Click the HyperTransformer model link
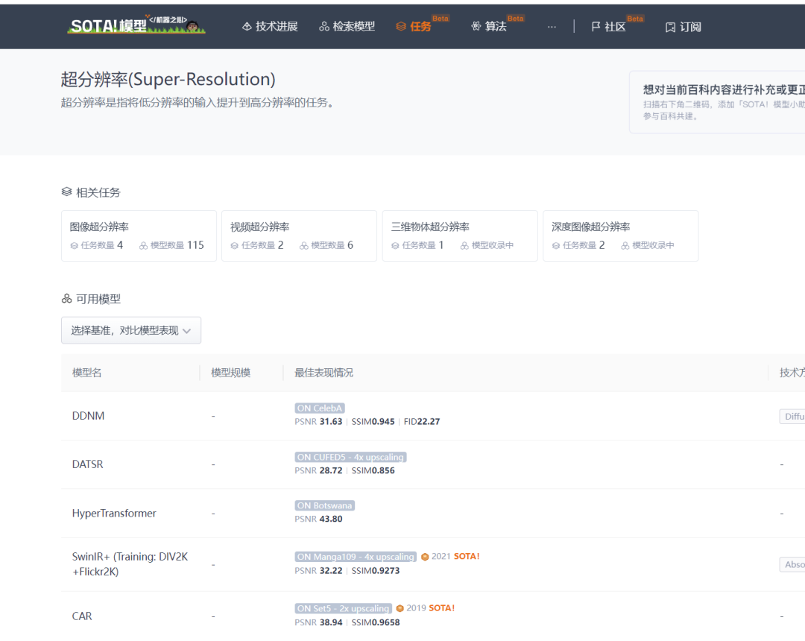Viewport: 805px width, 641px height. click(x=115, y=513)
